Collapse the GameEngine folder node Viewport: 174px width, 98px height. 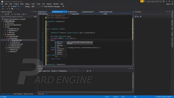coord(4,35)
